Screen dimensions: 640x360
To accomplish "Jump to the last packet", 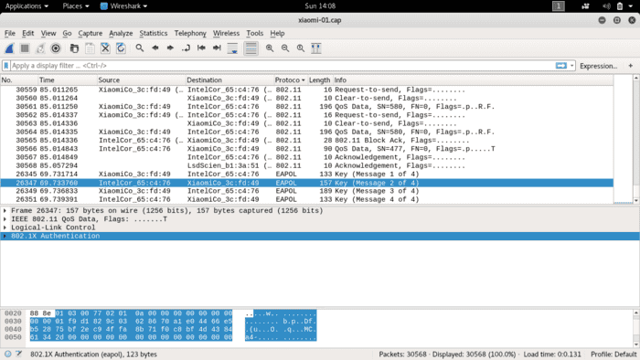I will 217,48.
